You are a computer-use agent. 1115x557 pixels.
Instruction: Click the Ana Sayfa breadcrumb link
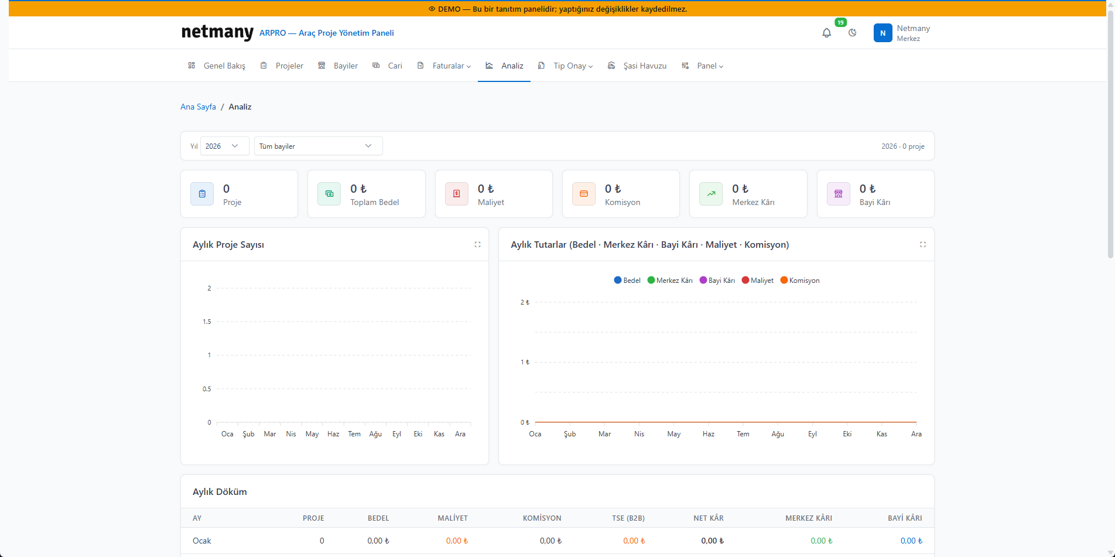(x=198, y=107)
